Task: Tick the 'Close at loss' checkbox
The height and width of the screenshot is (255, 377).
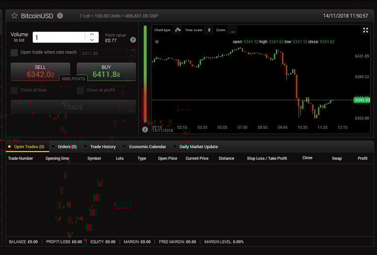Action: click(14, 90)
